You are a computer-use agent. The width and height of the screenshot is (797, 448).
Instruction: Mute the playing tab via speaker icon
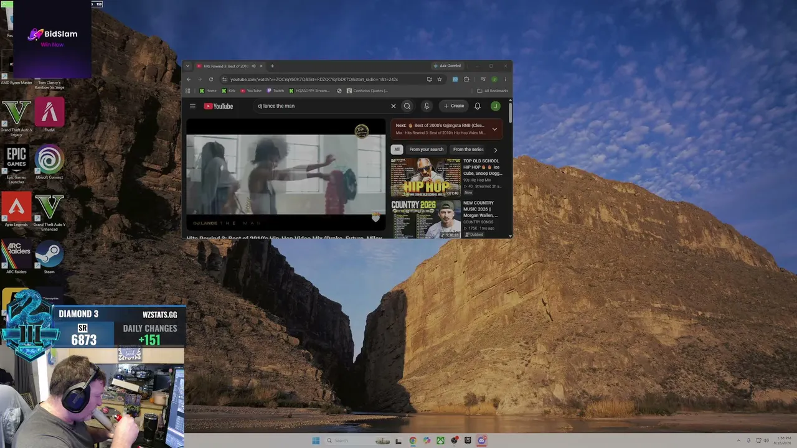(253, 66)
